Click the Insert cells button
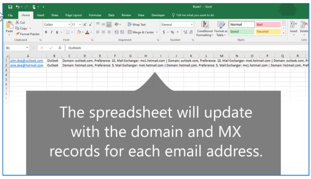Viewport: 311px width, 179px height. (x=293, y=28)
